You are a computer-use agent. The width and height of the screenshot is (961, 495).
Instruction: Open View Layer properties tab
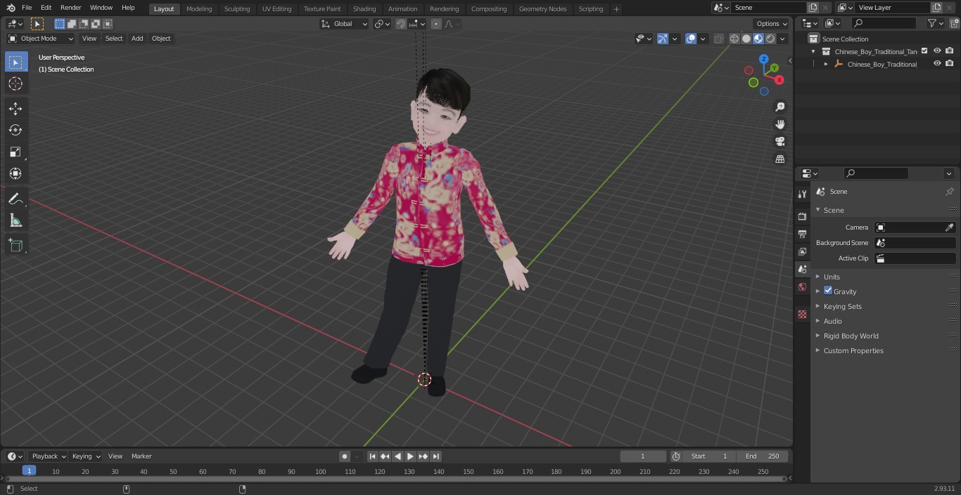[802, 251]
